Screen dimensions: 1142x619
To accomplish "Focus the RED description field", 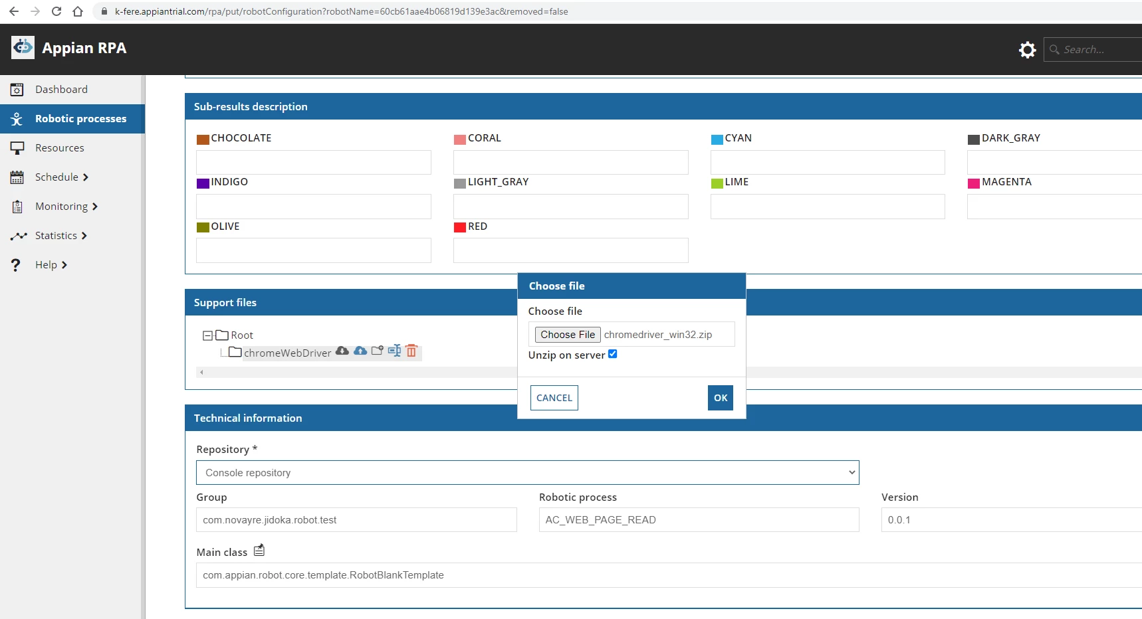I will [571, 250].
